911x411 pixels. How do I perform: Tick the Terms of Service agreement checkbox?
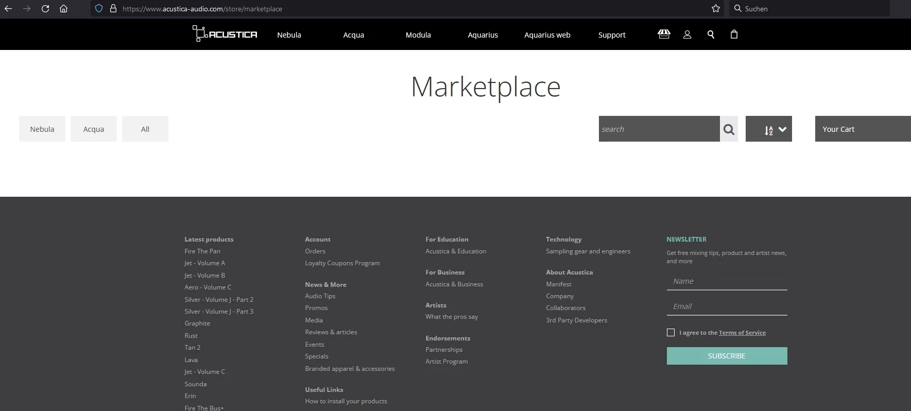(x=671, y=333)
